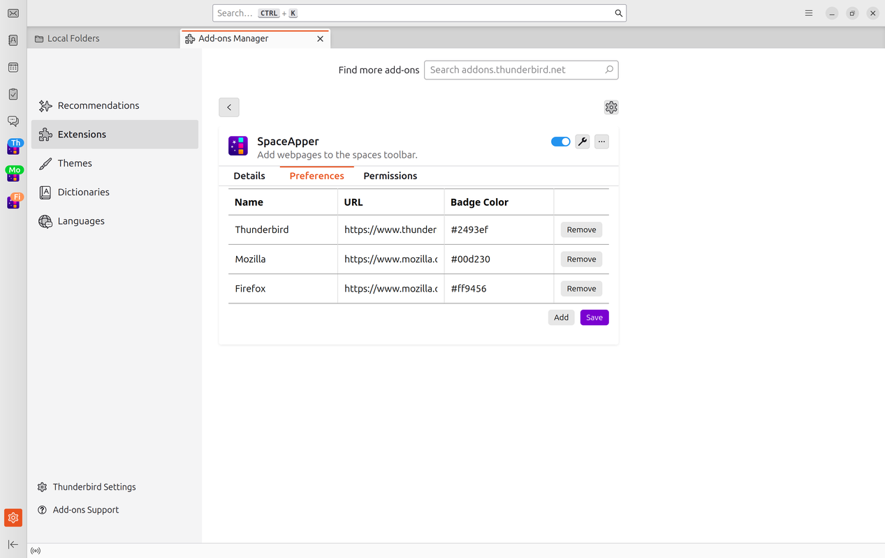Open Thunderbird Settings link
Screen dimensions: 885x558
click(87, 487)
